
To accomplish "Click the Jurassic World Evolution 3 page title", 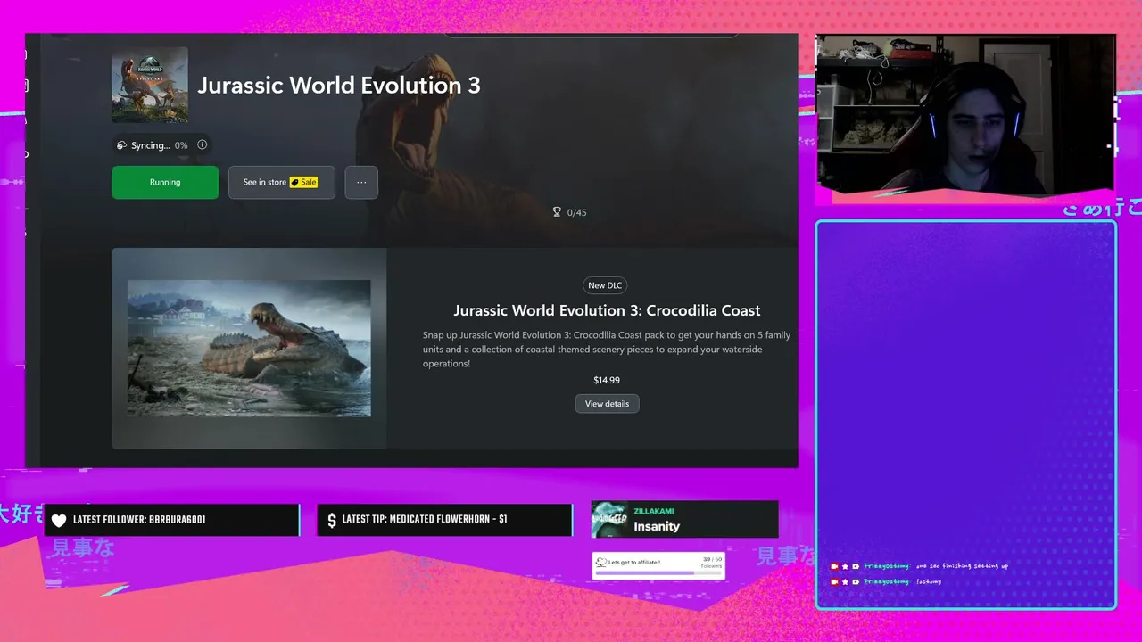I will pyautogui.click(x=339, y=85).
